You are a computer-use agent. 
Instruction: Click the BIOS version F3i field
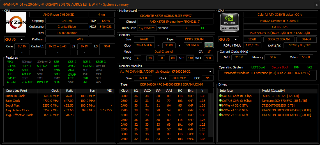[185, 28]
